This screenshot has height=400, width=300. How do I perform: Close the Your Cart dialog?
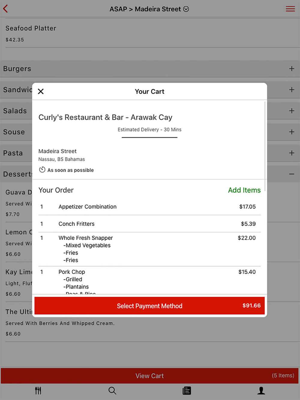pyautogui.click(x=41, y=91)
